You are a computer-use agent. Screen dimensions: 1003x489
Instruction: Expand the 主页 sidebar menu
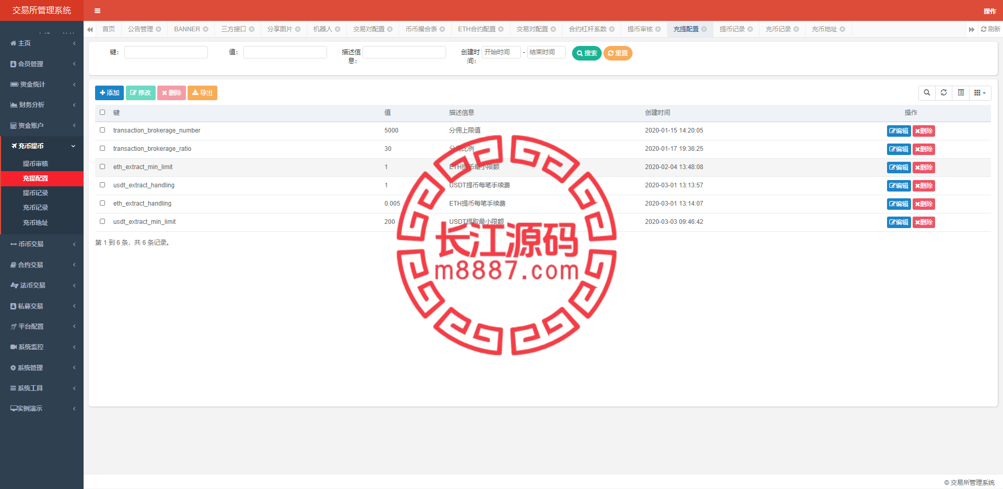[42, 43]
